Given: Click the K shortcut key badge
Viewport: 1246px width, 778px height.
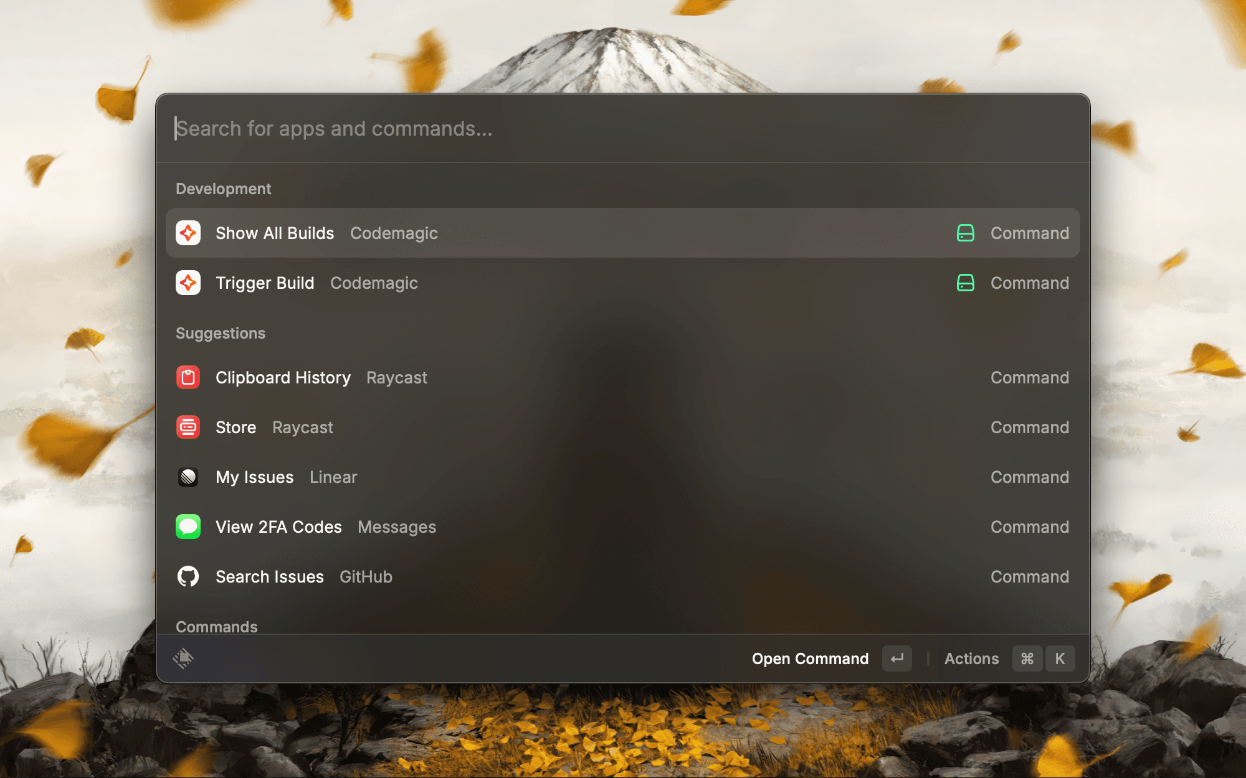Looking at the screenshot, I should coord(1060,658).
